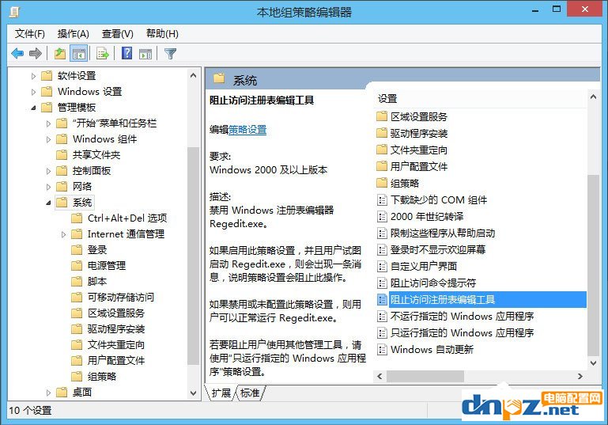Select 只运行指定的 Windows 应用程序 policy
This screenshot has width=608, height=425.
pyautogui.click(x=462, y=333)
